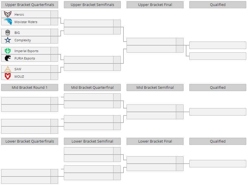Select the Mid Bracket Round 1 header
Image resolution: width=248 pixels, height=185 pixels.
coord(30,88)
